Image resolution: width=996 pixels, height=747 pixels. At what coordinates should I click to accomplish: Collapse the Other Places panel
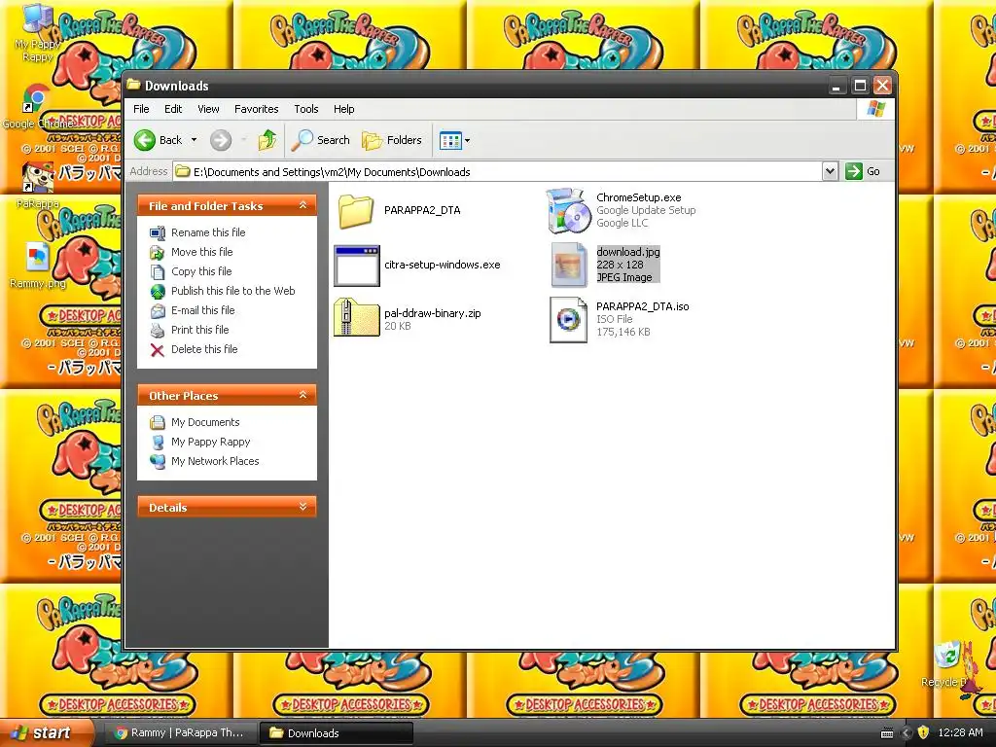[303, 395]
